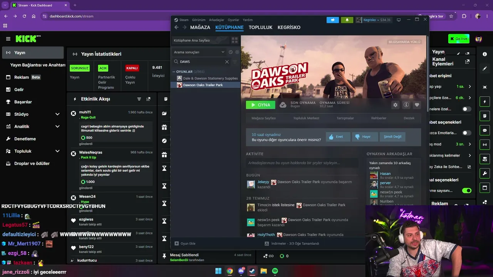Open Spotify from the taskbar
Viewport: 493px width, 277px height.
pyautogui.click(x=275, y=271)
